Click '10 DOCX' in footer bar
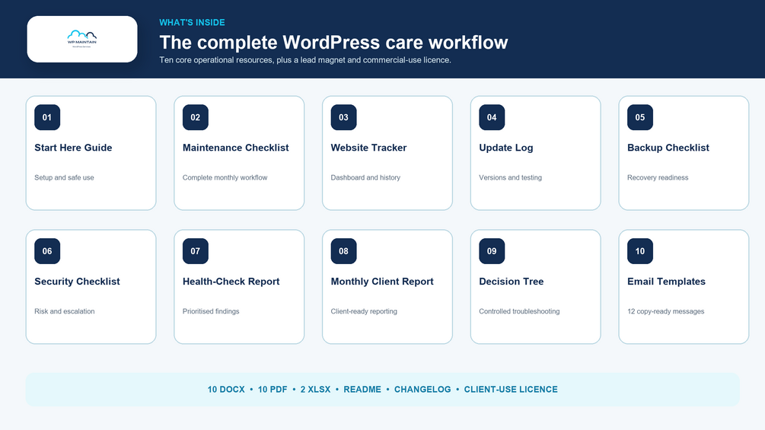 click(x=226, y=390)
